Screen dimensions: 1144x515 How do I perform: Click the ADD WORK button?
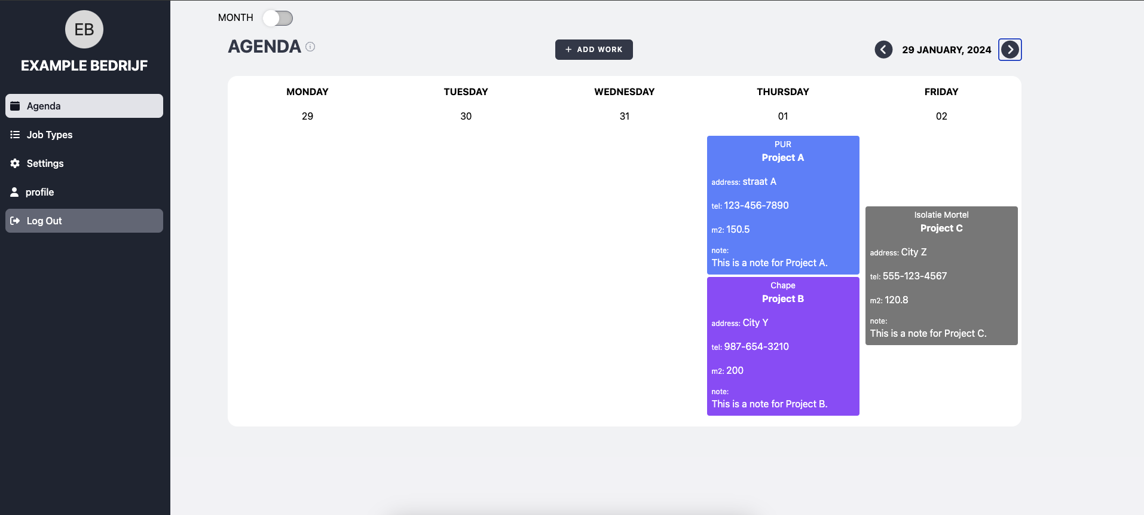point(594,50)
